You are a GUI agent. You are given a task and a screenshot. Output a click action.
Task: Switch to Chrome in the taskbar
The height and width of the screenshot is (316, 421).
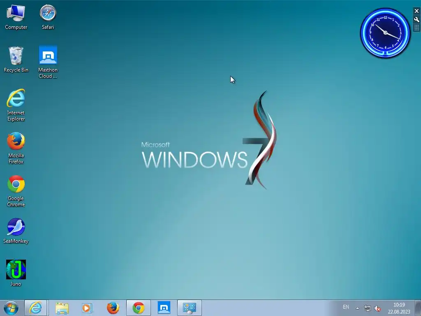click(x=139, y=308)
